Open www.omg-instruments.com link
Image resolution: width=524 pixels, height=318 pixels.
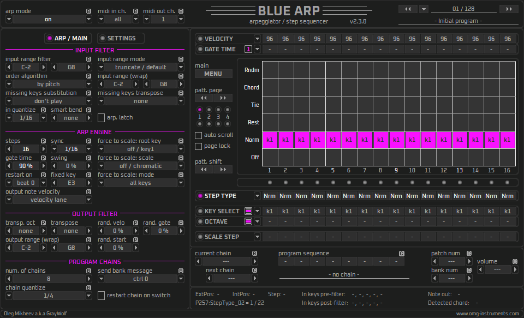click(x=487, y=314)
